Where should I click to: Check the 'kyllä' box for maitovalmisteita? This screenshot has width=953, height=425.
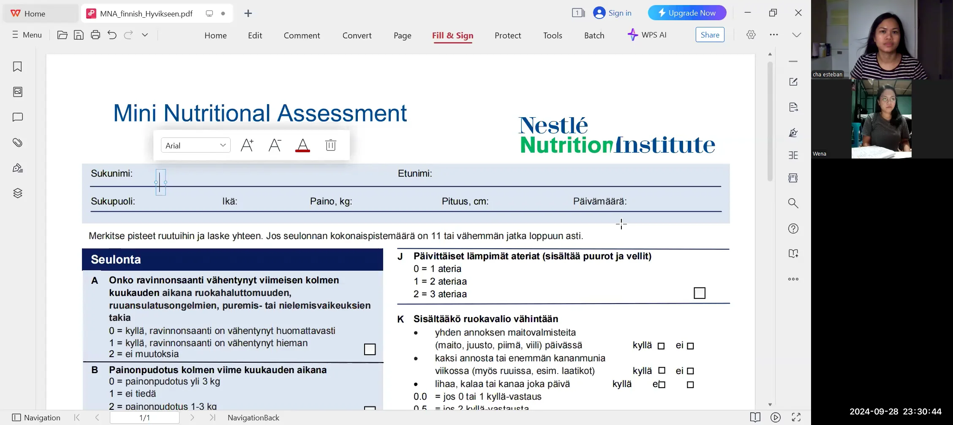point(661,345)
